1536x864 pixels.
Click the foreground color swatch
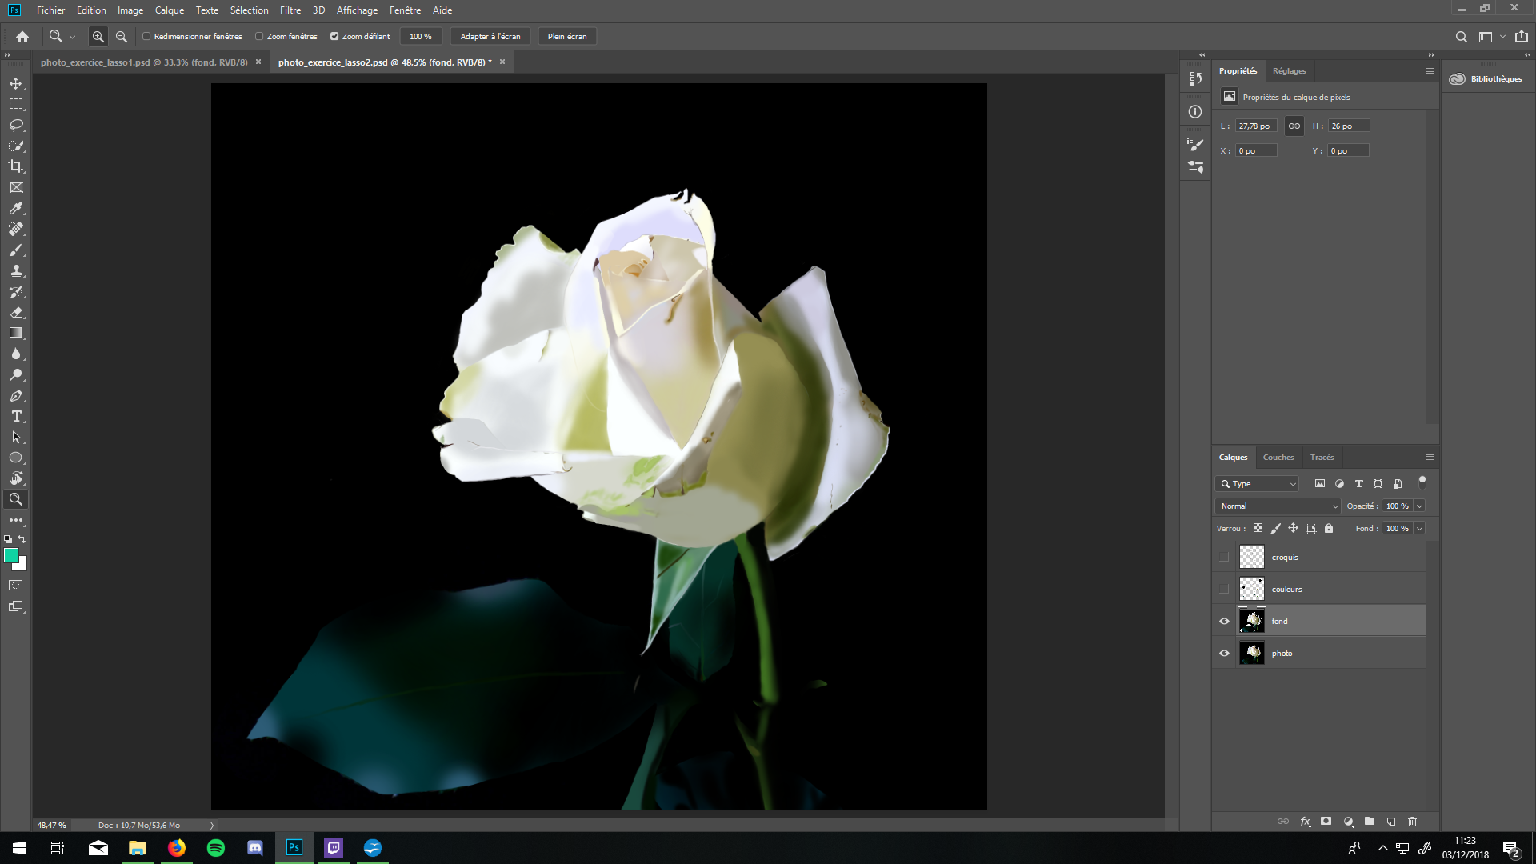(x=10, y=555)
